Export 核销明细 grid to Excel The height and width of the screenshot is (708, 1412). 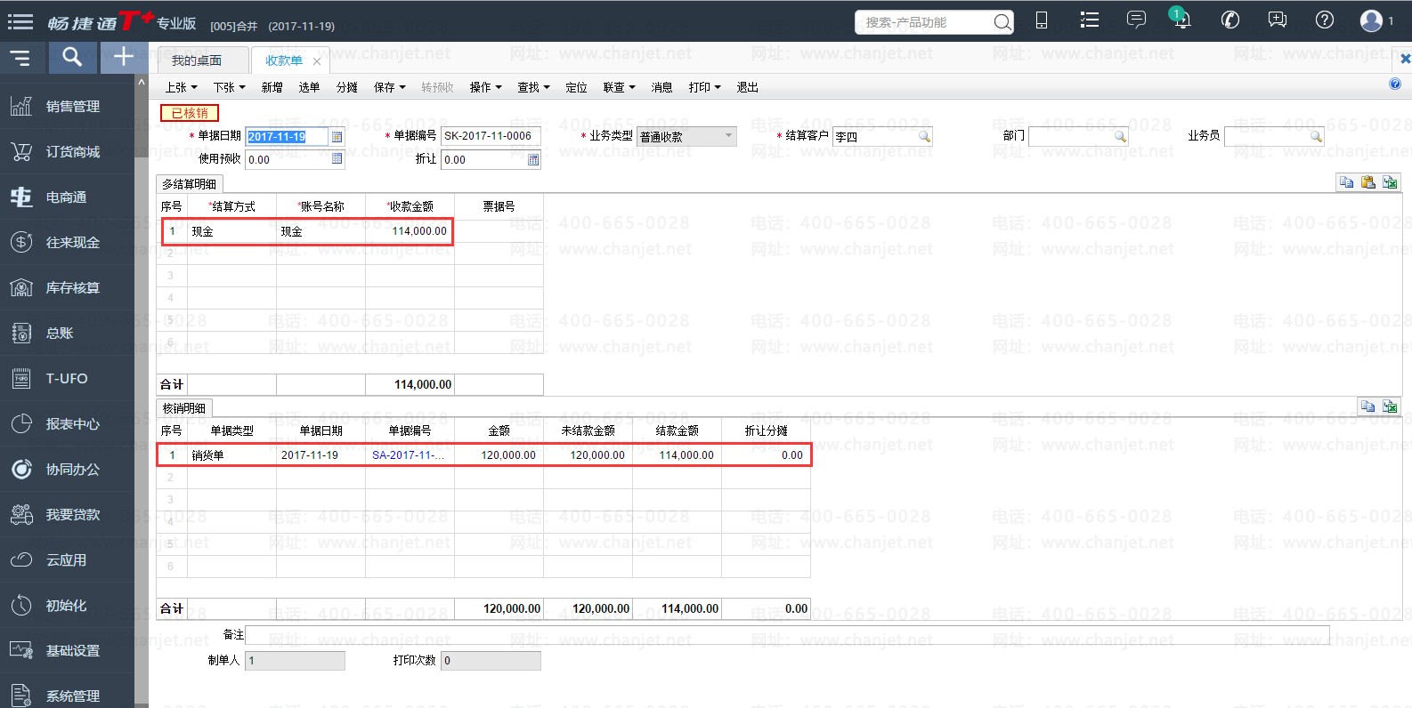coord(1390,406)
